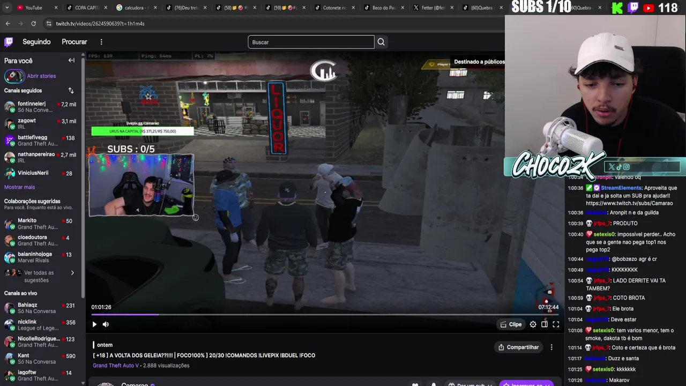This screenshot has height=386, width=686.
Task: Go back in the browser
Action: (x=8, y=24)
